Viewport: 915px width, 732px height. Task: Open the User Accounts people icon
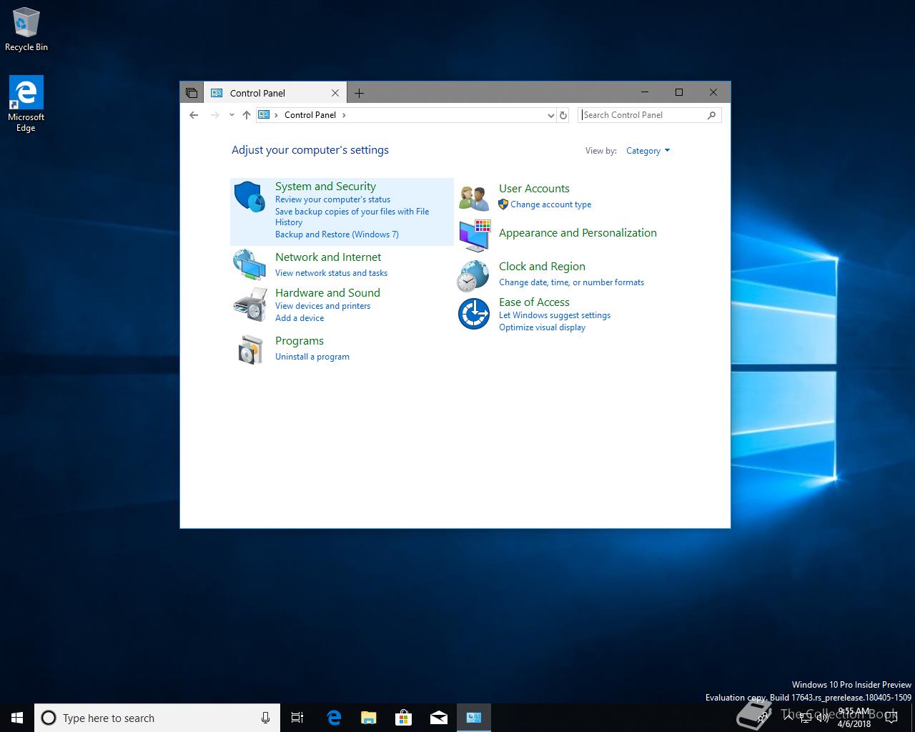[x=473, y=197]
